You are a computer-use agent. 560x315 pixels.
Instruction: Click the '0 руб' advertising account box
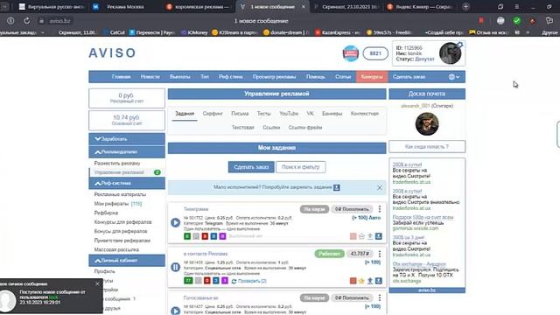pos(127,98)
